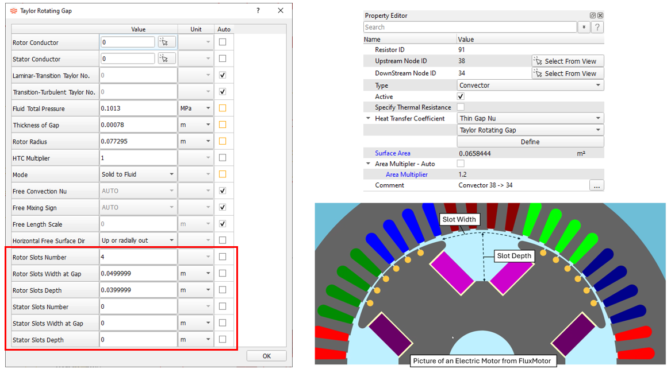Viewport: 671px width, 373px height.
Task: Toggle Auto checkbox for Rotor Slots Number
Action: [223, 257]
